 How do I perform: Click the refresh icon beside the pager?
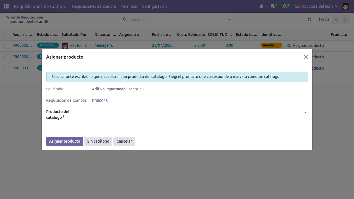pos(309,20)
